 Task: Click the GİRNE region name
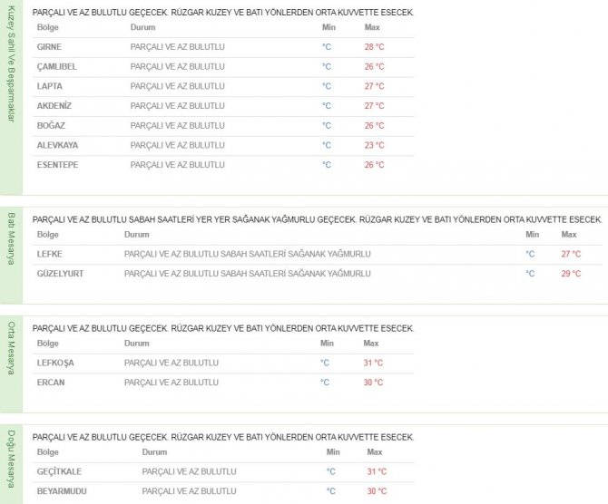click(x=49, y=46)
